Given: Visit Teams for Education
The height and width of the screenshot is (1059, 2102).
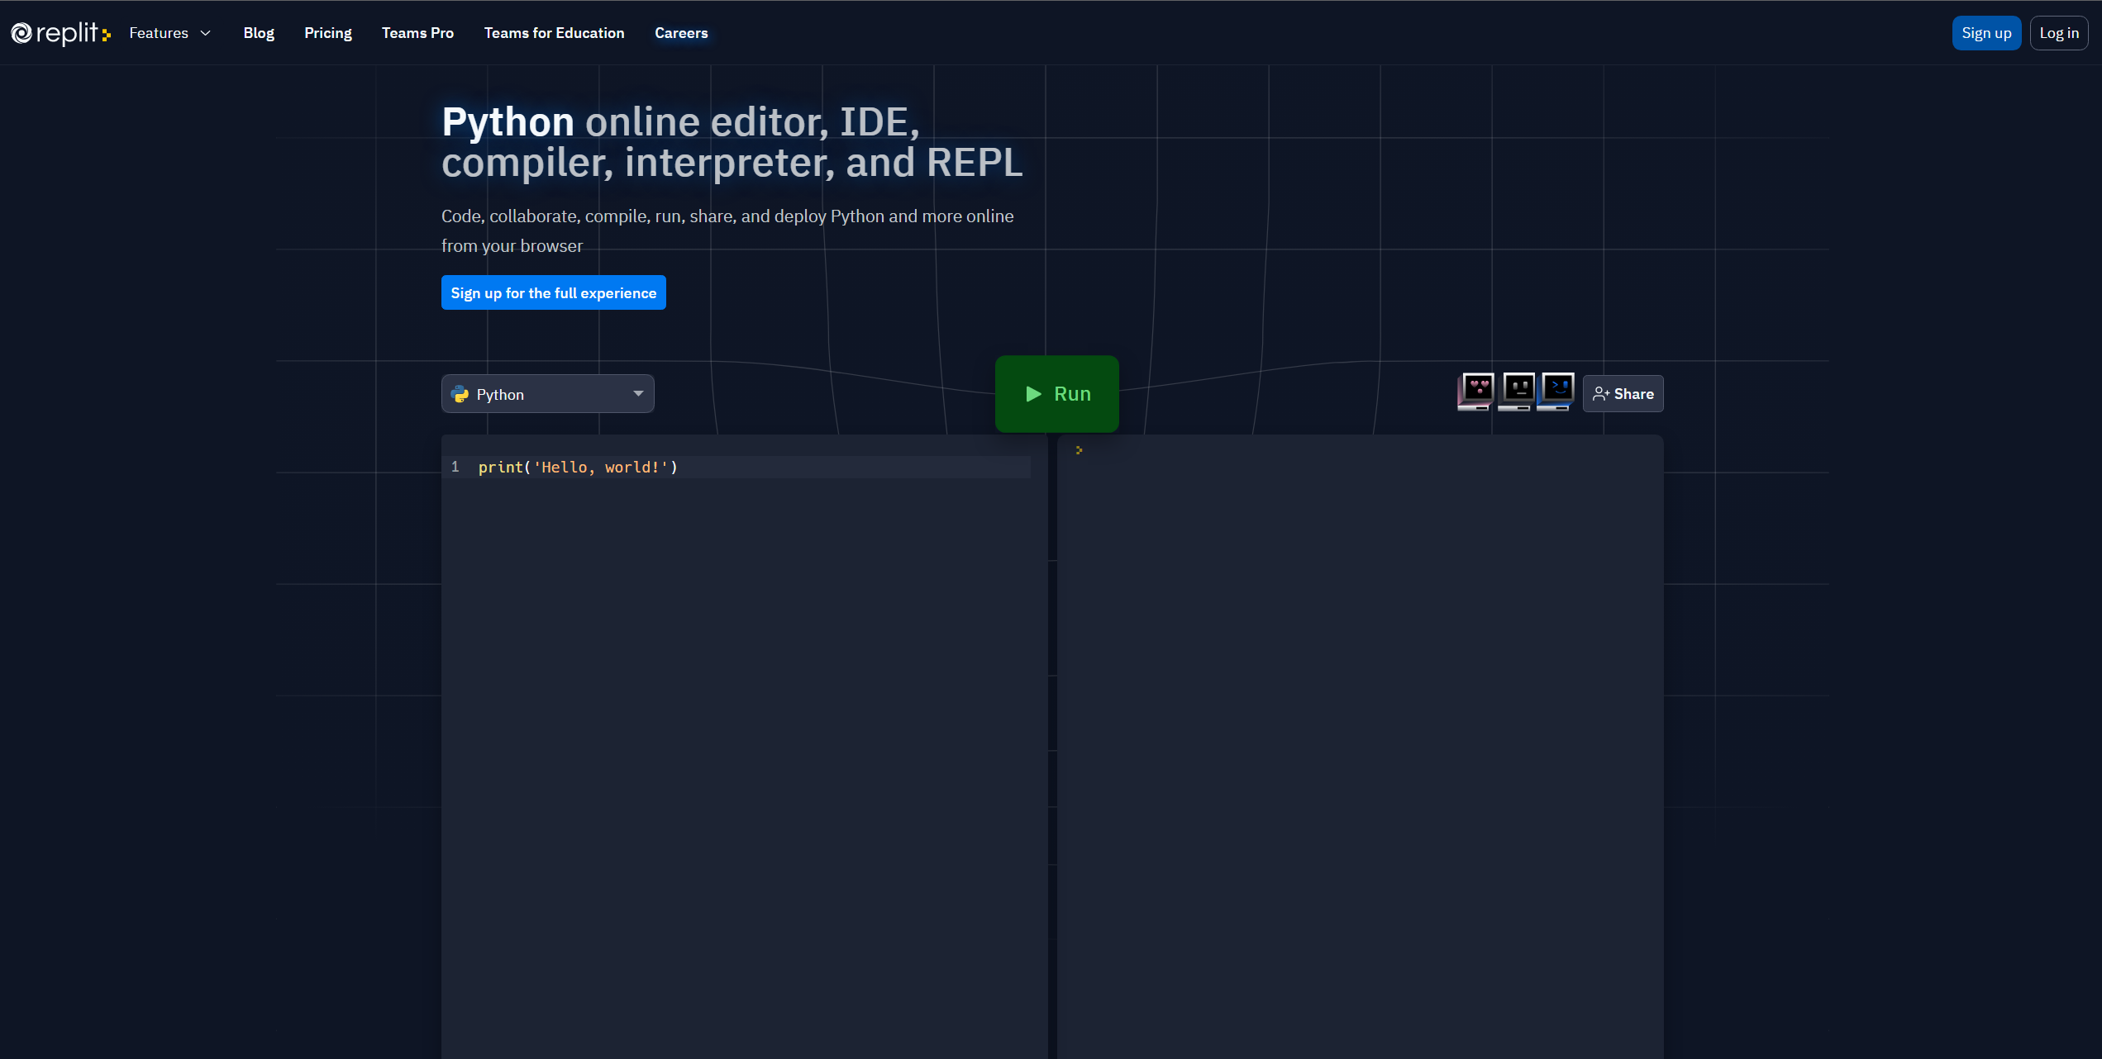Looking at the screenshot, I should [x=555, y=33].
